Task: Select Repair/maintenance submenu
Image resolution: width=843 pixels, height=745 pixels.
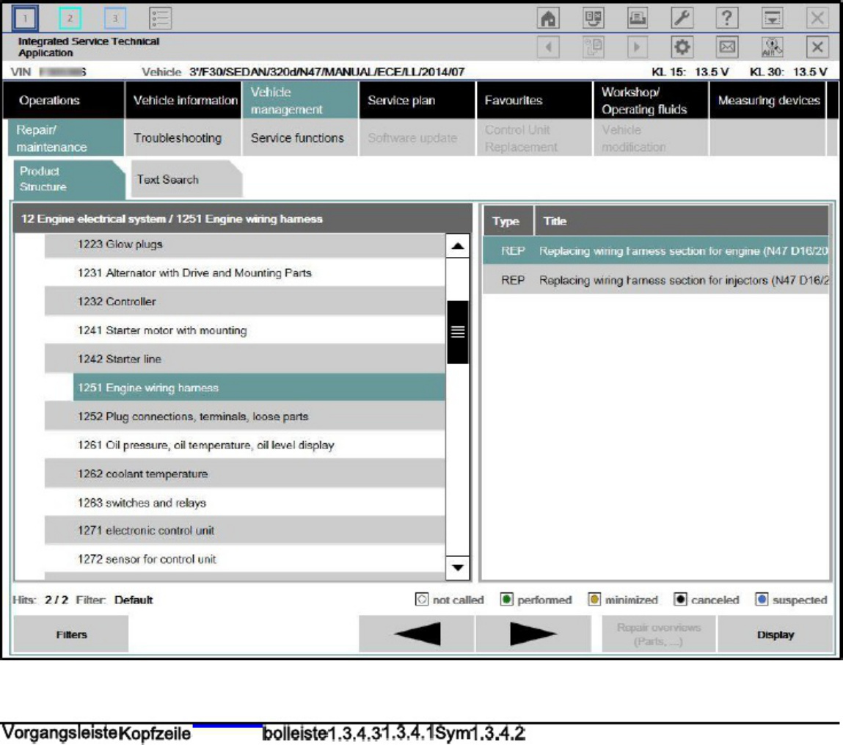Action: [x=65, y=138]
